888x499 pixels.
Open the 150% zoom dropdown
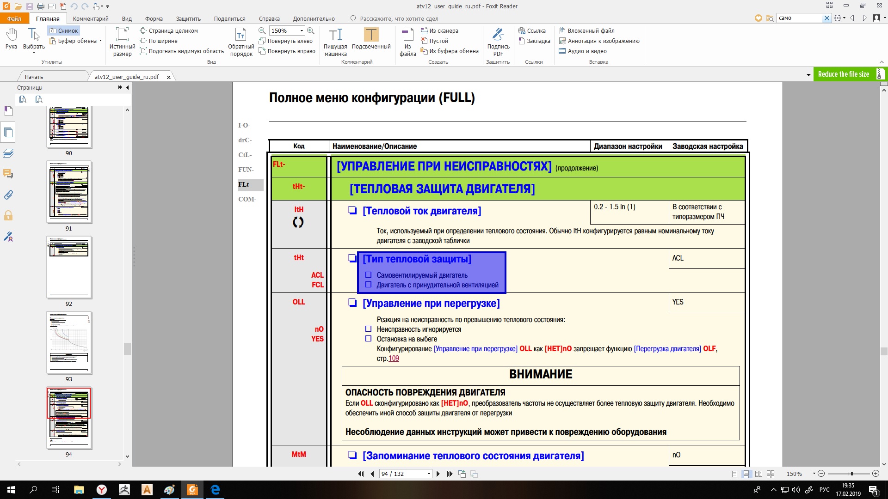click(x=302, y=30)
